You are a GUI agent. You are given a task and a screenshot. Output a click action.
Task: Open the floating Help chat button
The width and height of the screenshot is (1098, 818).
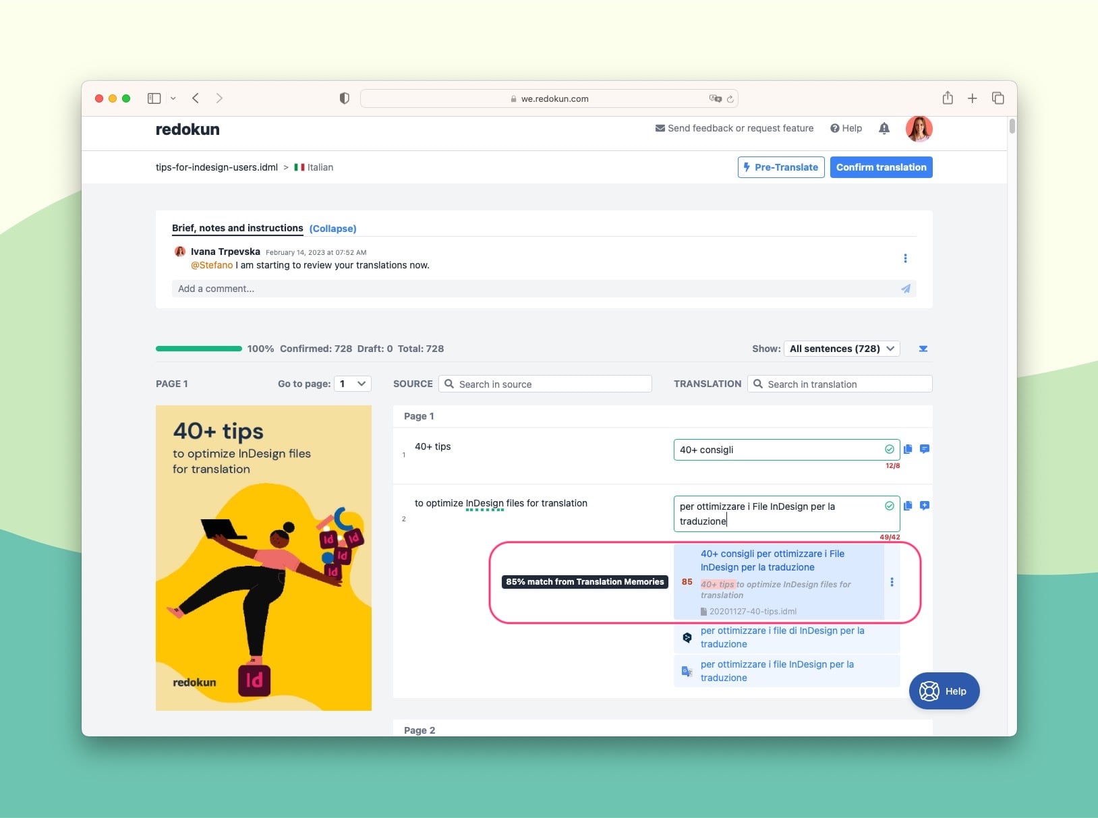(944, 691)
